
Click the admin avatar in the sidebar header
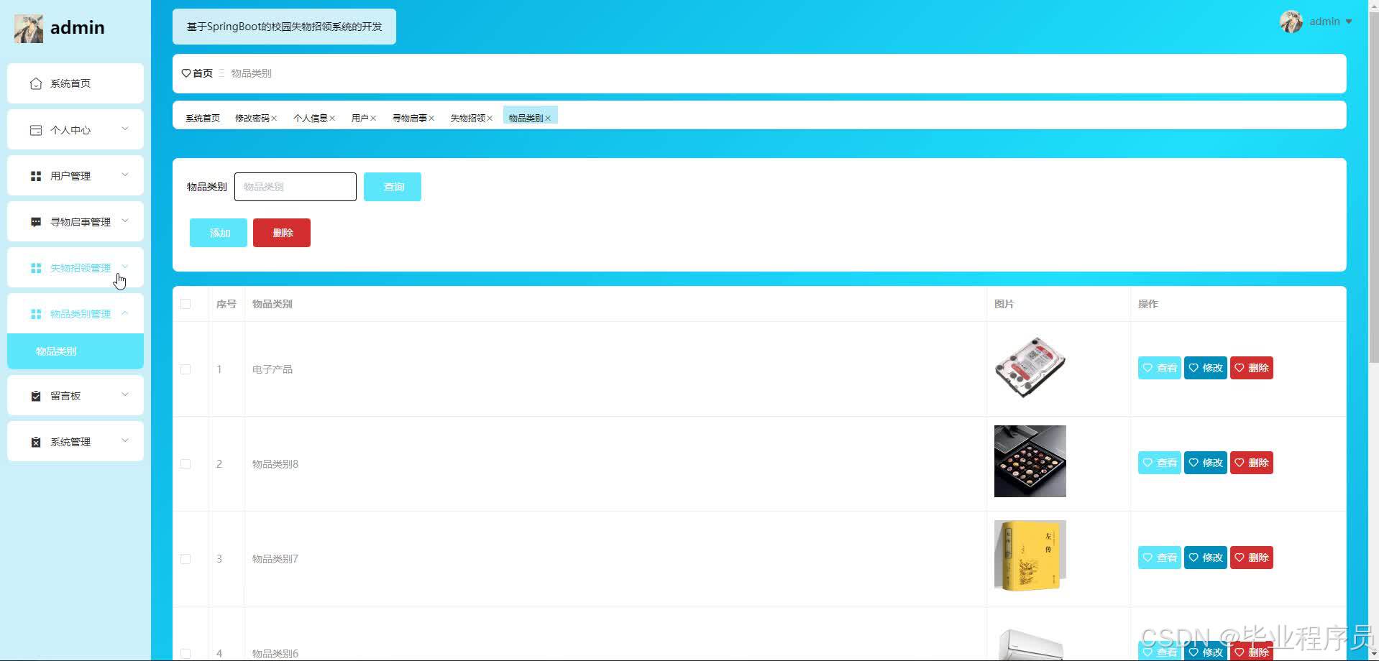[x=29, y=29]
